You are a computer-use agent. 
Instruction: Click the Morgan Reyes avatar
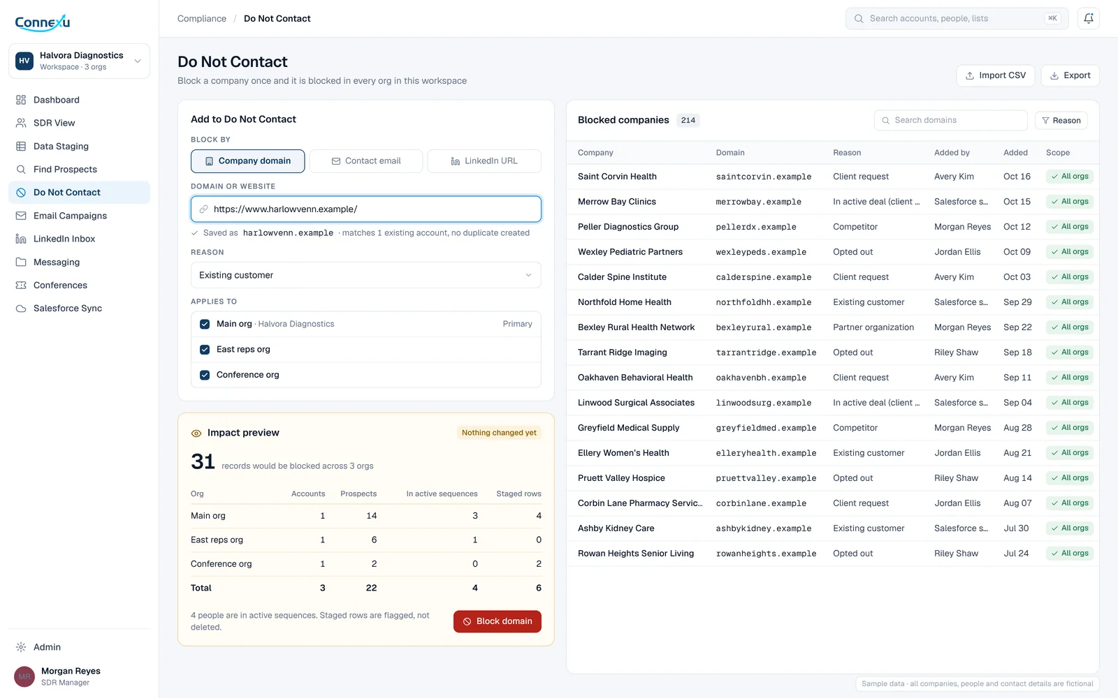[24, 676]
